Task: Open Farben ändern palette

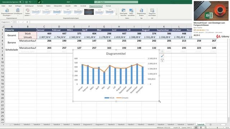Action: (27, 12)
